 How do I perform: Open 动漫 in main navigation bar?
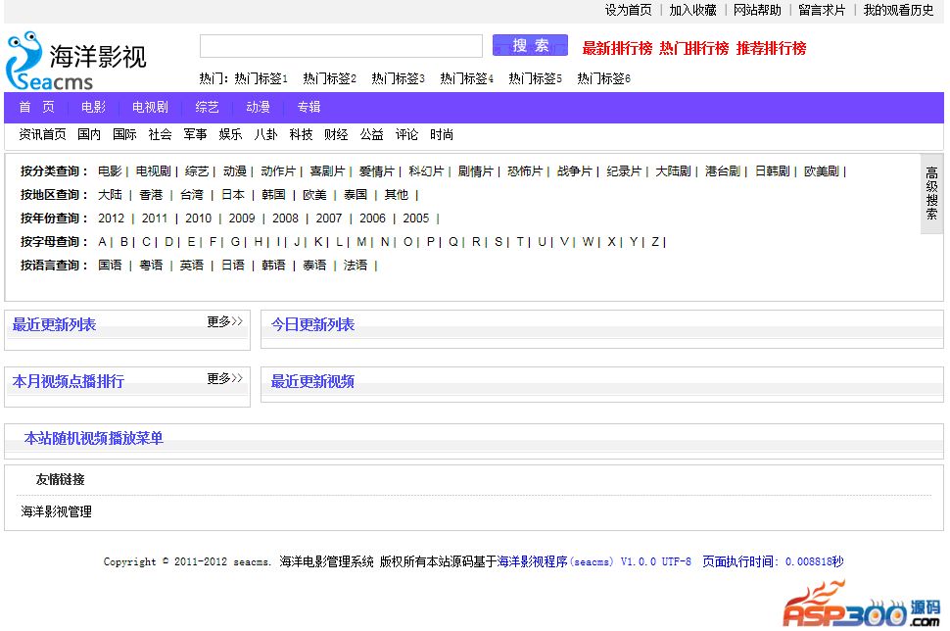[259, 107]
